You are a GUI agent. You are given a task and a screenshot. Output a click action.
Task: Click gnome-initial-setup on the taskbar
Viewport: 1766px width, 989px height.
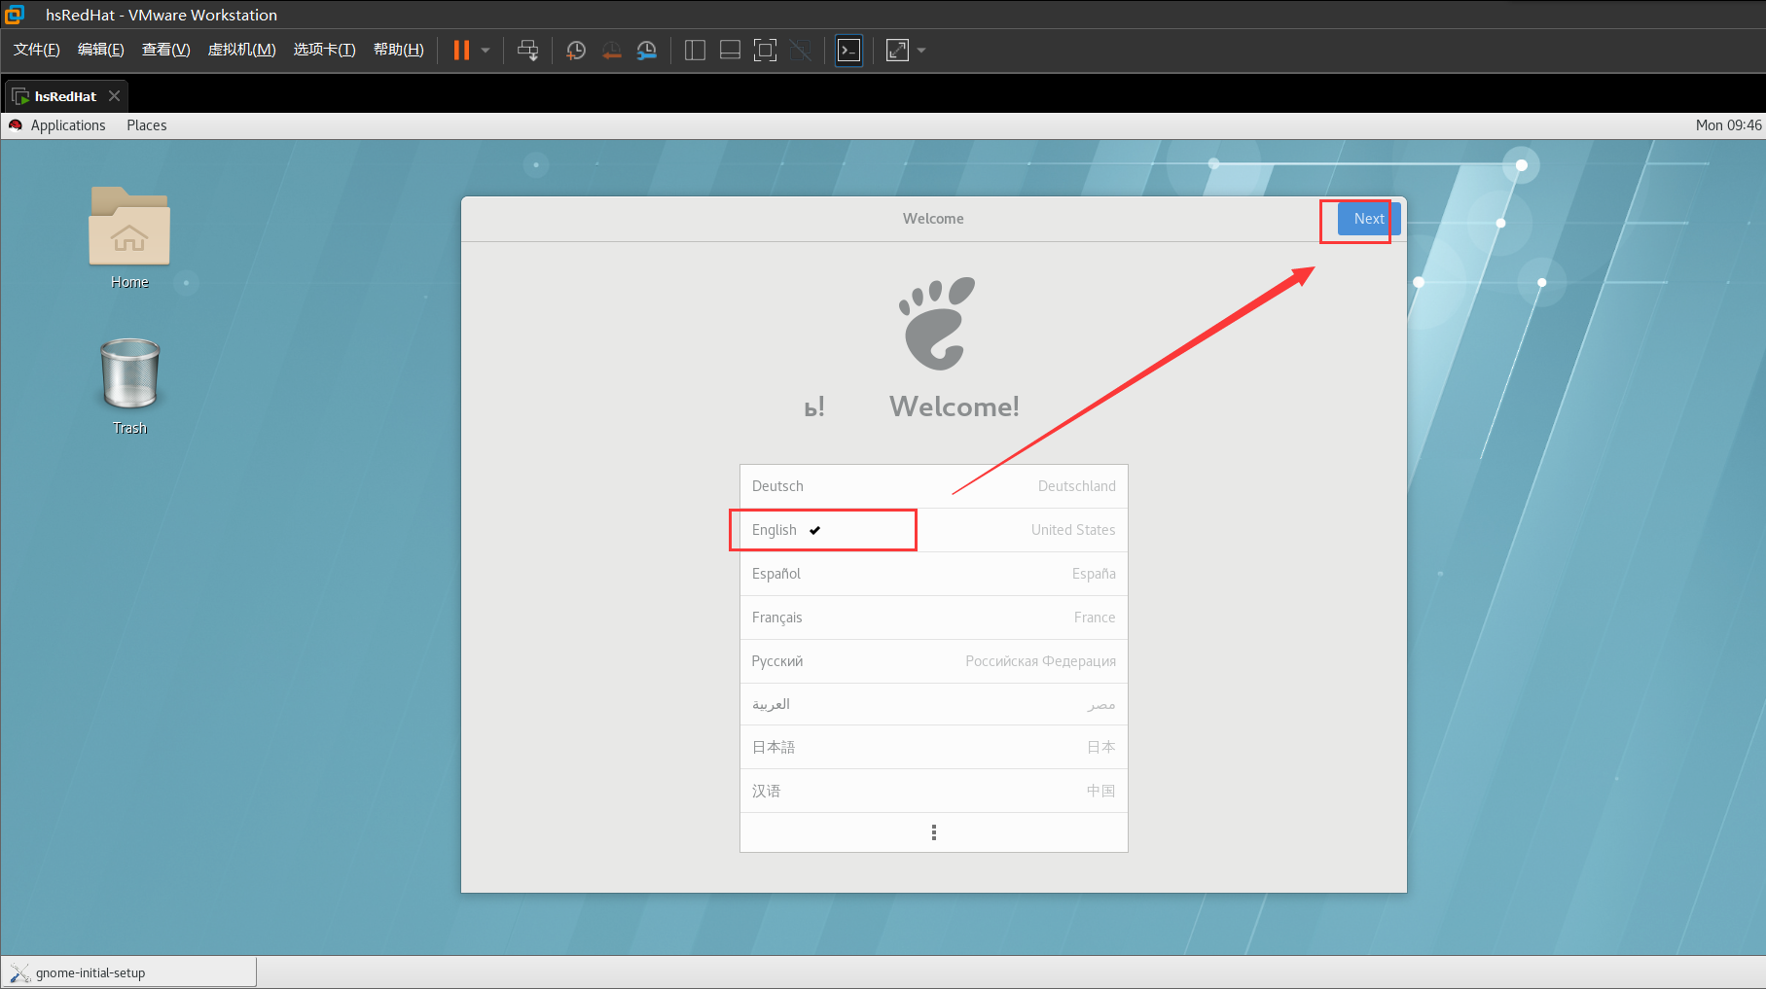click(127, 971)
